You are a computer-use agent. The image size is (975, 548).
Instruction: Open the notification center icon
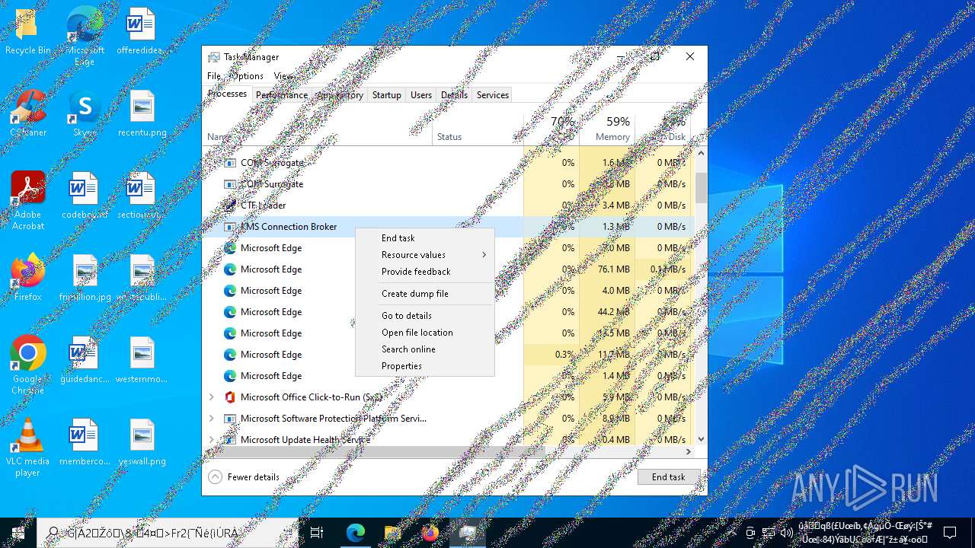click(x=949, y=533)
